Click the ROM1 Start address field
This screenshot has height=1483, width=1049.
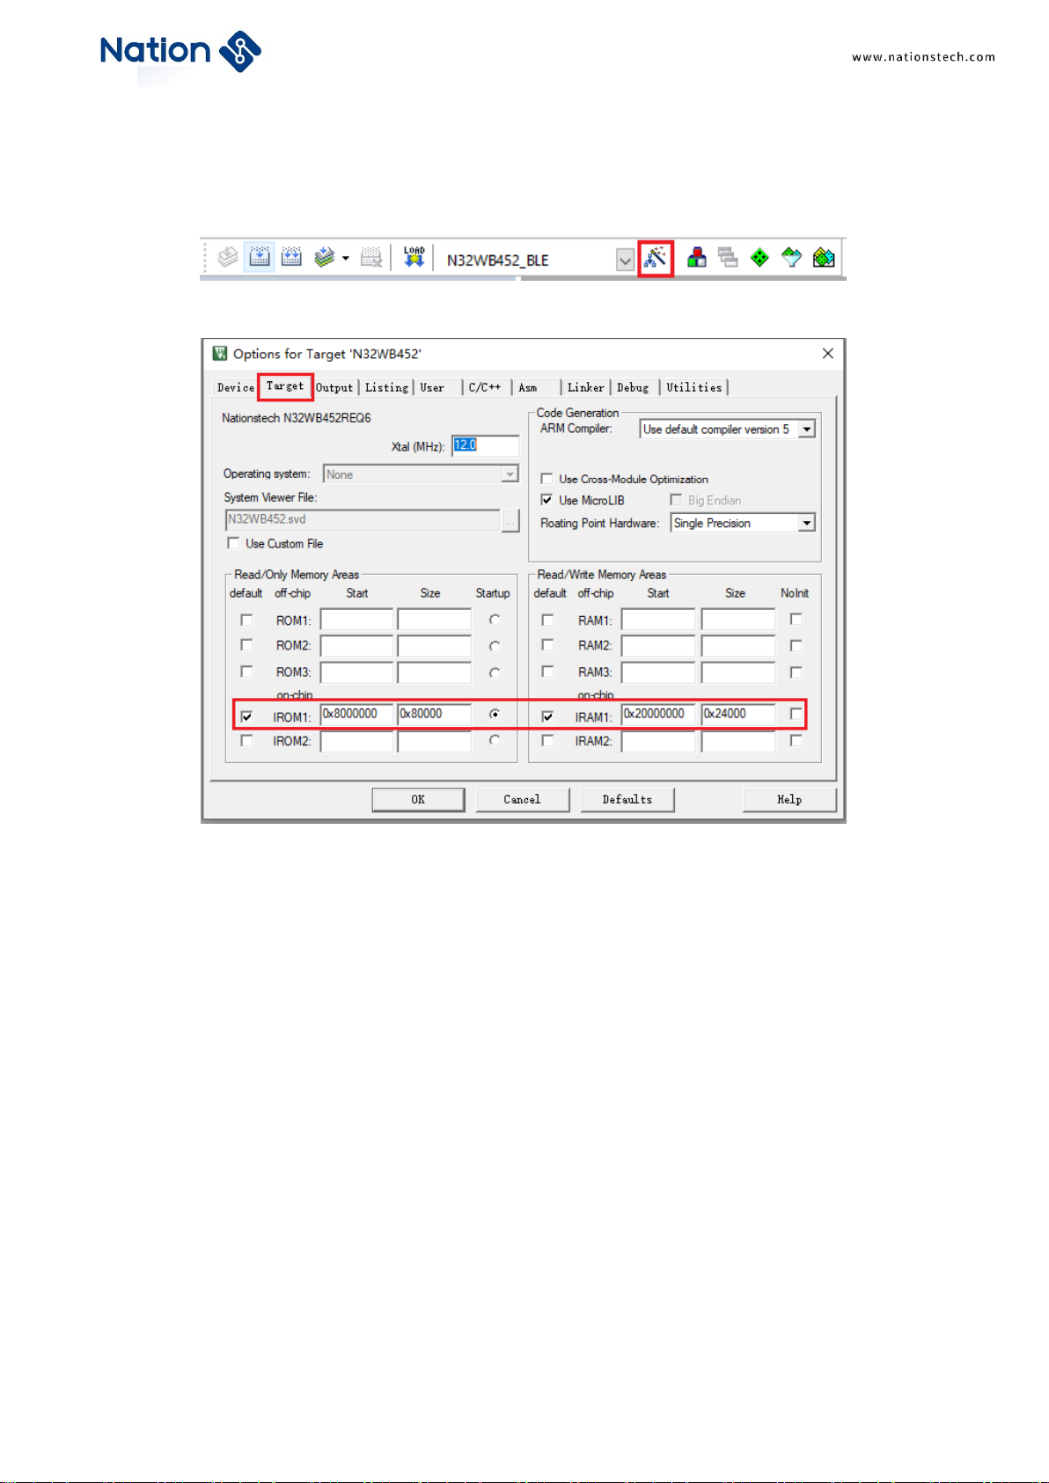pyautogui.click(x=356, y=620)
